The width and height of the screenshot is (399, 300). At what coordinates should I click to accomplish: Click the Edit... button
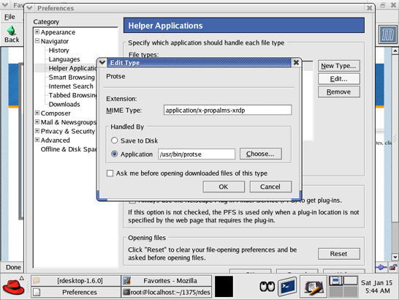[338, 79]
